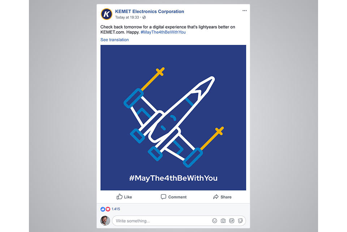Open the X-wing starfighter post image
The width and height of the screenshot is (347, 232).
point(173,117)
